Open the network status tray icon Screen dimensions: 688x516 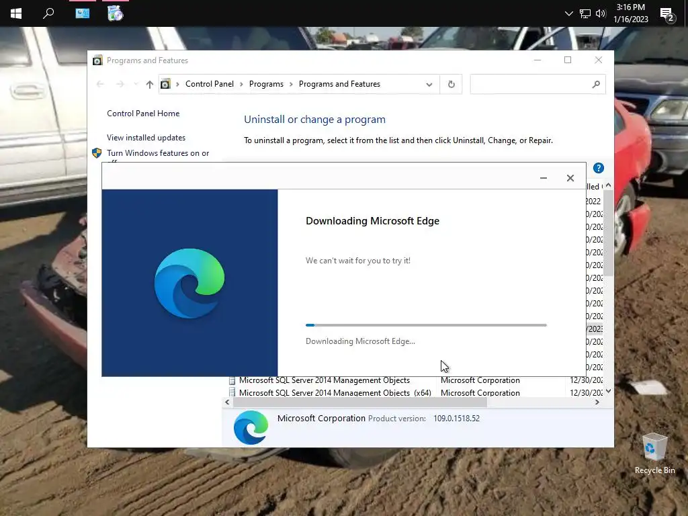(x=585, y=13)
